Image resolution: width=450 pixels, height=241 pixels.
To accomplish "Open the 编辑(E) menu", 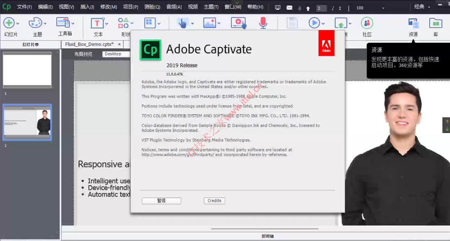I will (45, 7).
